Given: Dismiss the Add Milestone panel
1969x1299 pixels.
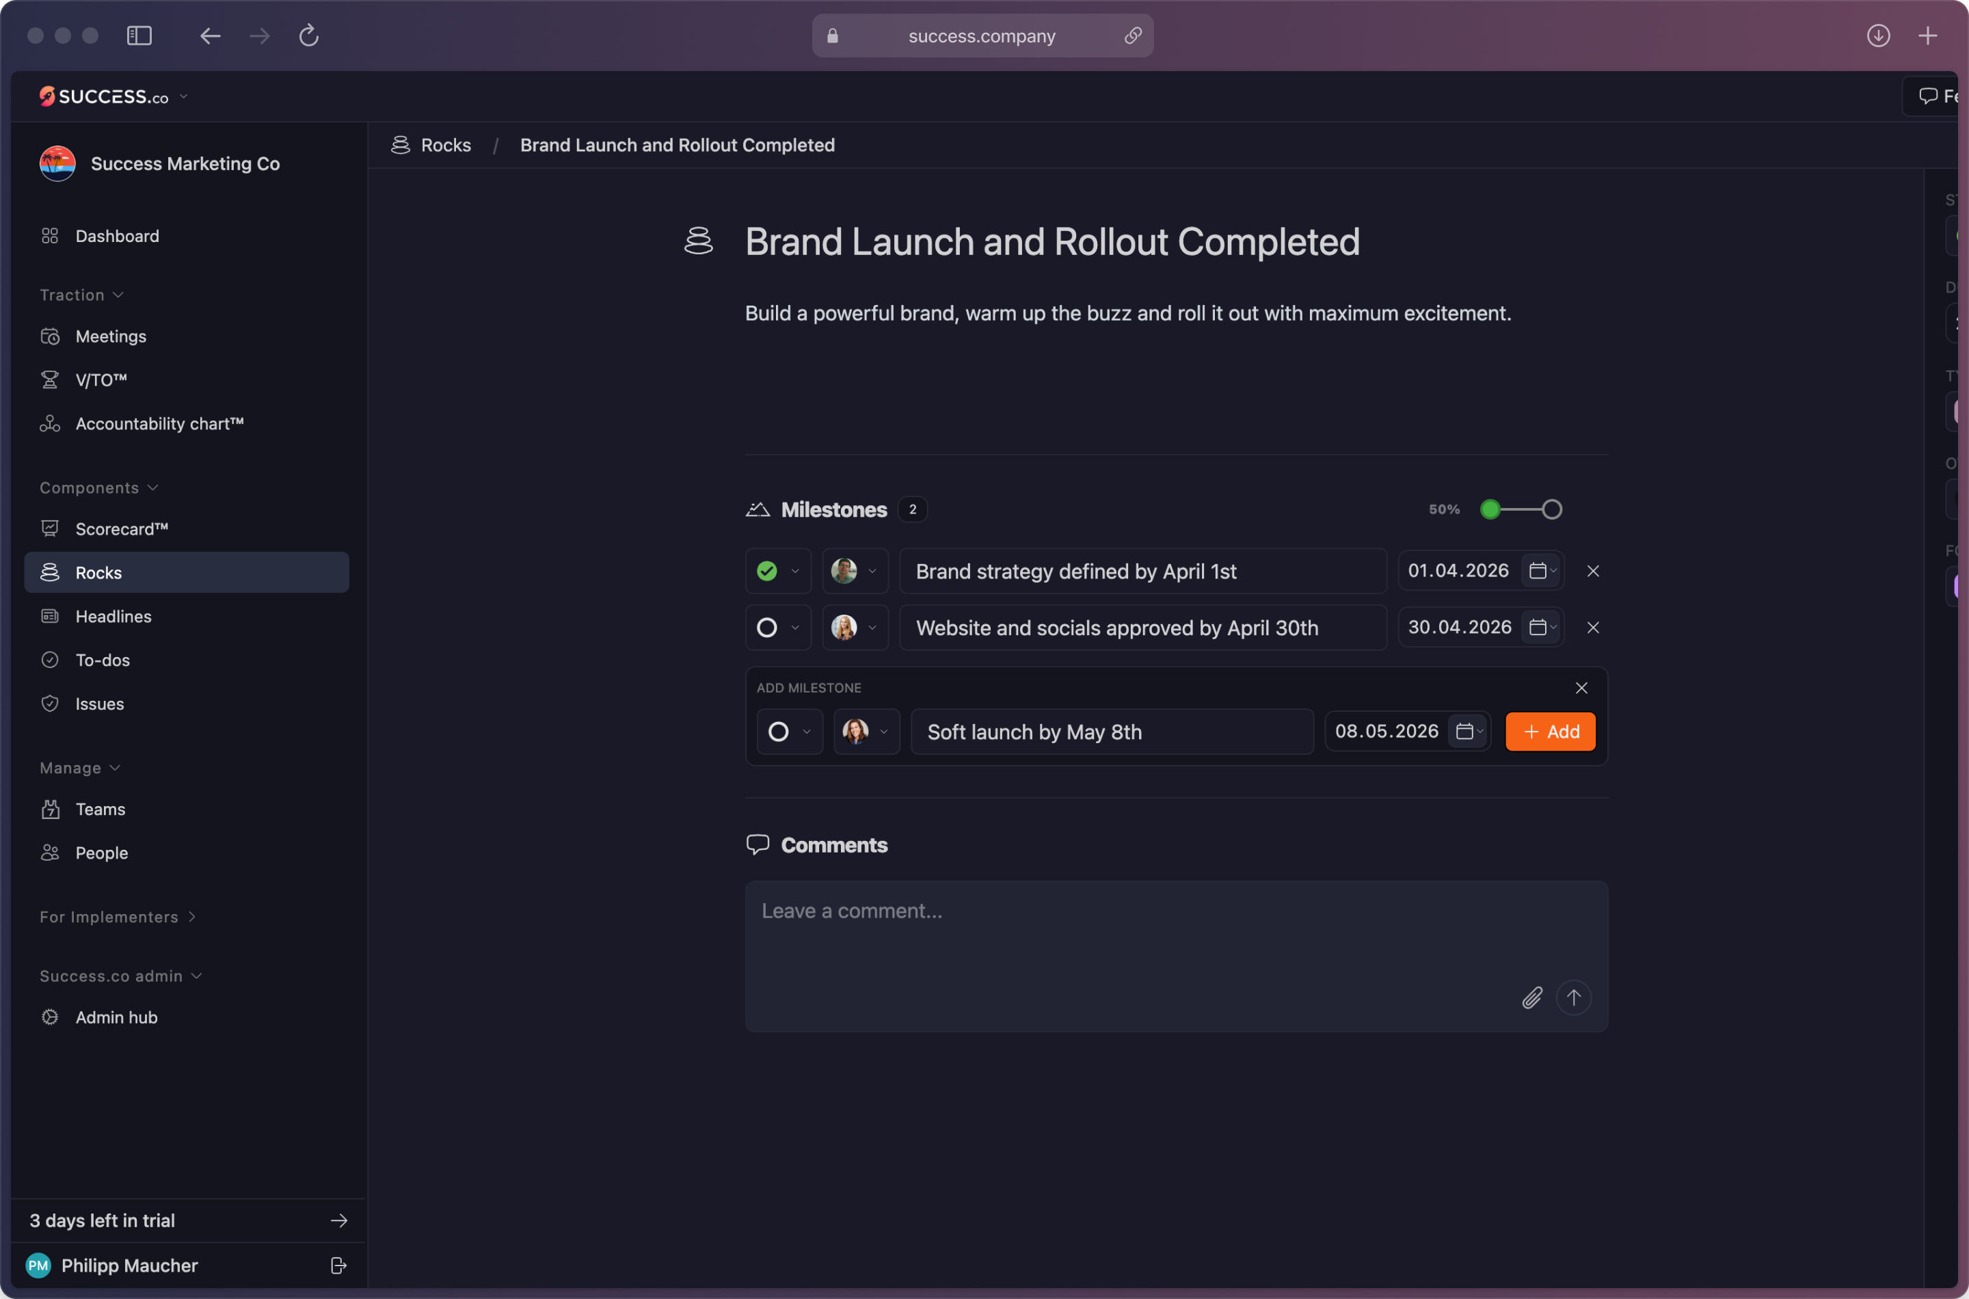Looking at the screenshot, I should click(x=1581, y=688).
